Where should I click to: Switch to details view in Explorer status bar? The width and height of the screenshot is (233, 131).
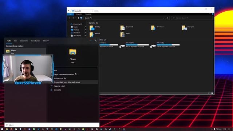(209, 93)
